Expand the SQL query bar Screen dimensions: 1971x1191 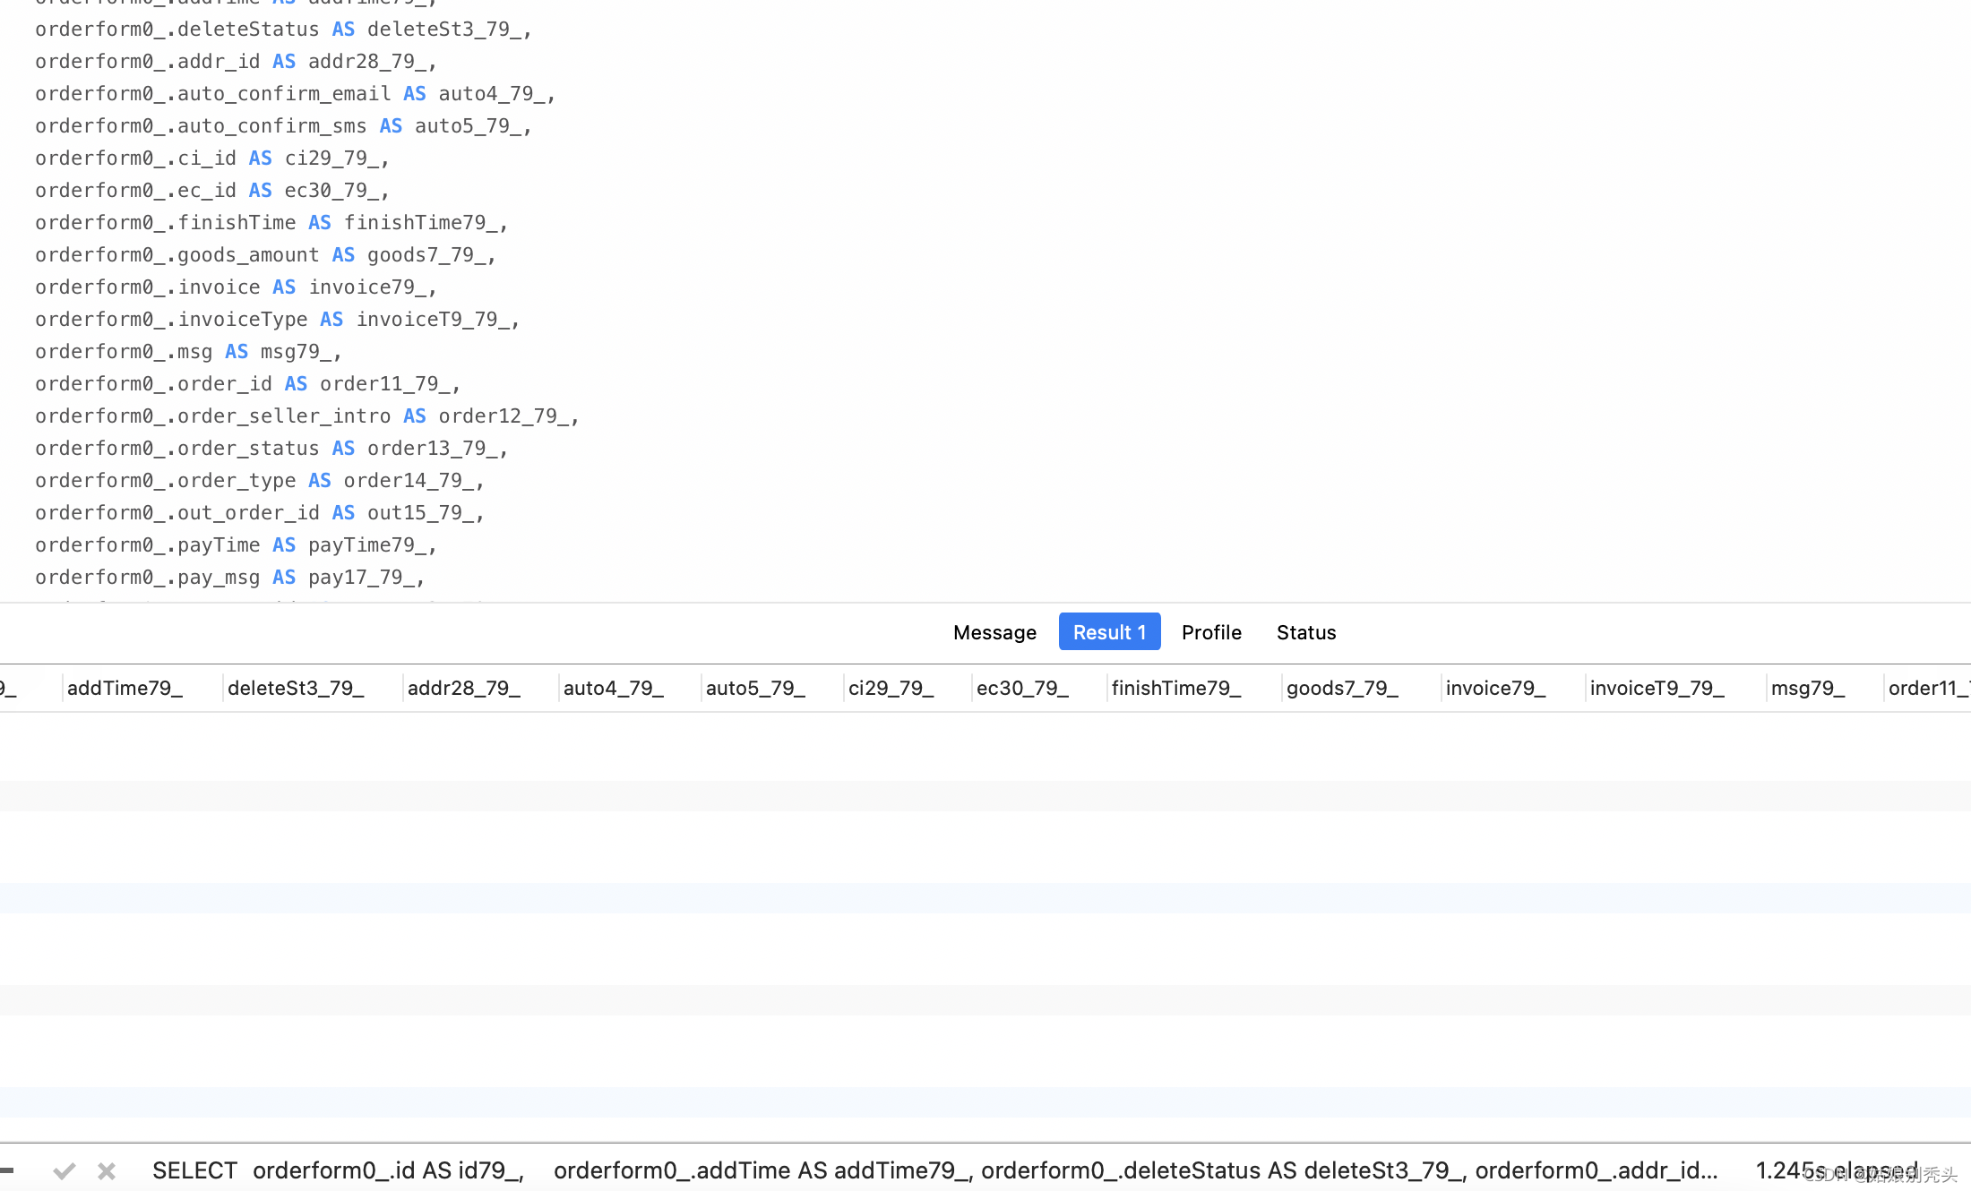(10, 1169)
